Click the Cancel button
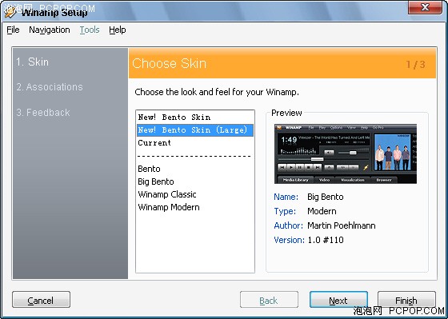The height and width of the screenshot is (319, 448). click(x=41, y=300)
